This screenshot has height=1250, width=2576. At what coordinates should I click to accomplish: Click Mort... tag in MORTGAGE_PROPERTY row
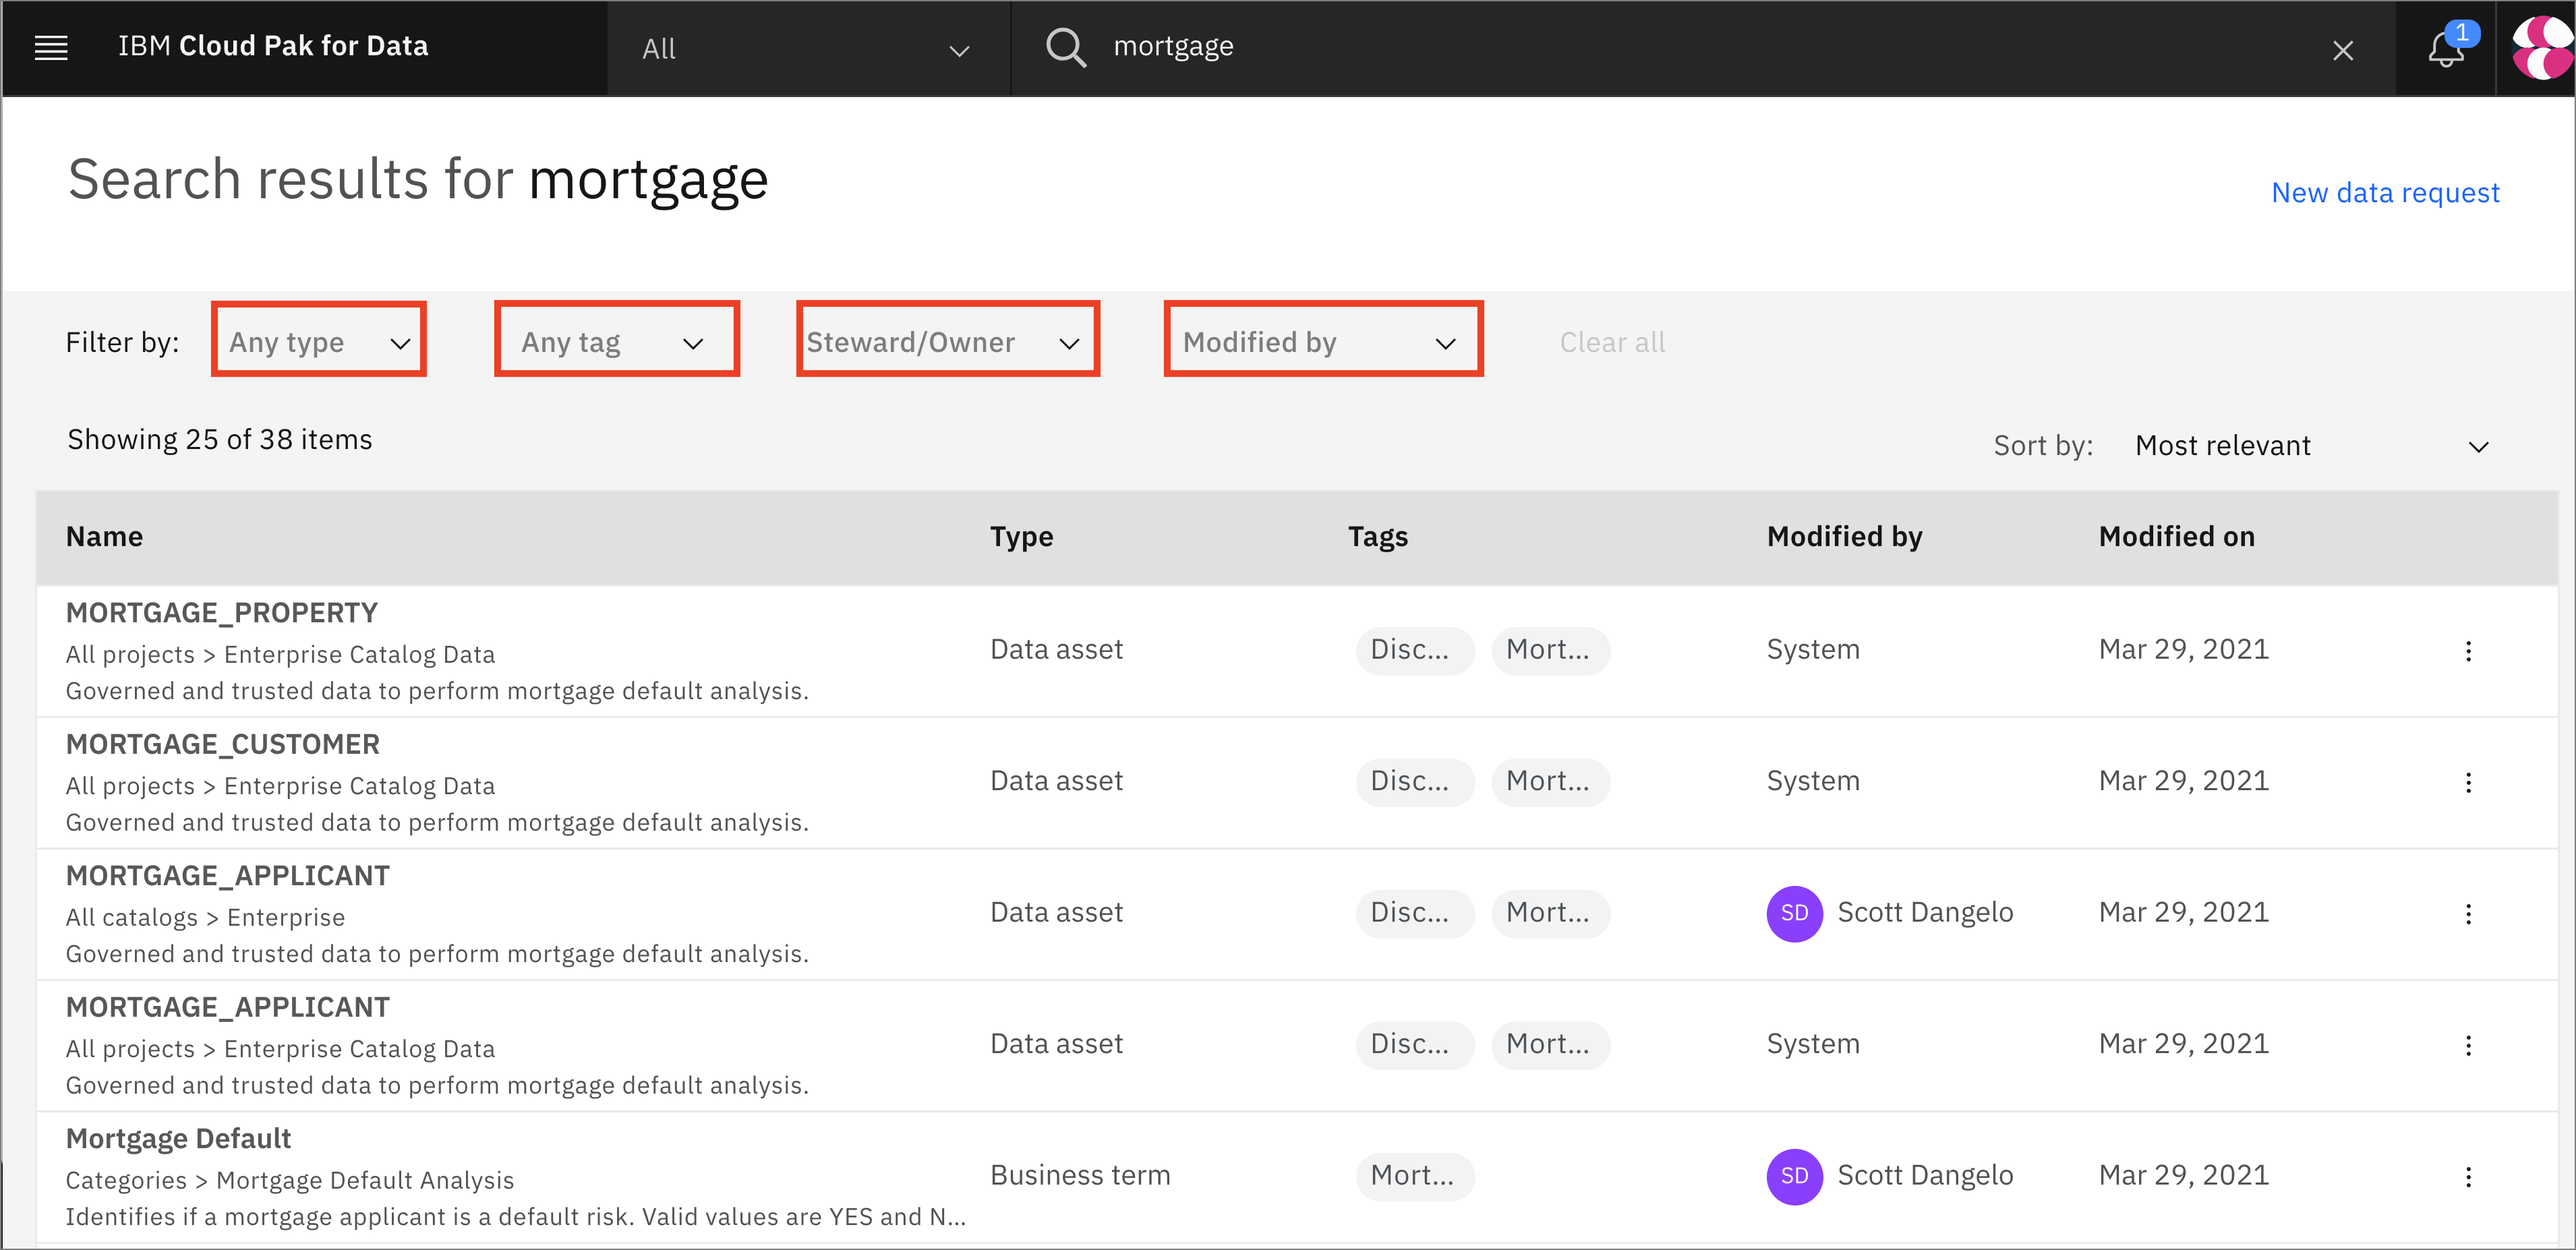[x=1550, y=651]
